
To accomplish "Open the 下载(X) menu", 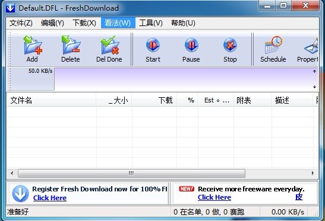I will point(84,23).
